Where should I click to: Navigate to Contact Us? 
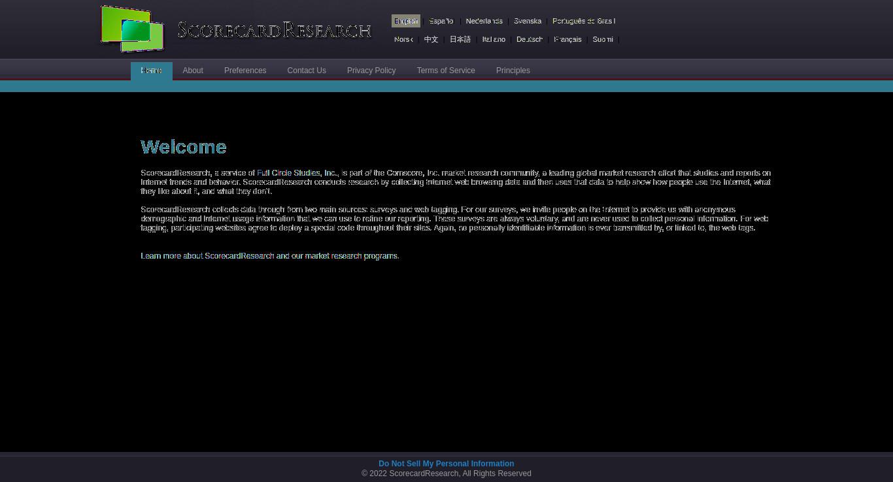[307, 71]
